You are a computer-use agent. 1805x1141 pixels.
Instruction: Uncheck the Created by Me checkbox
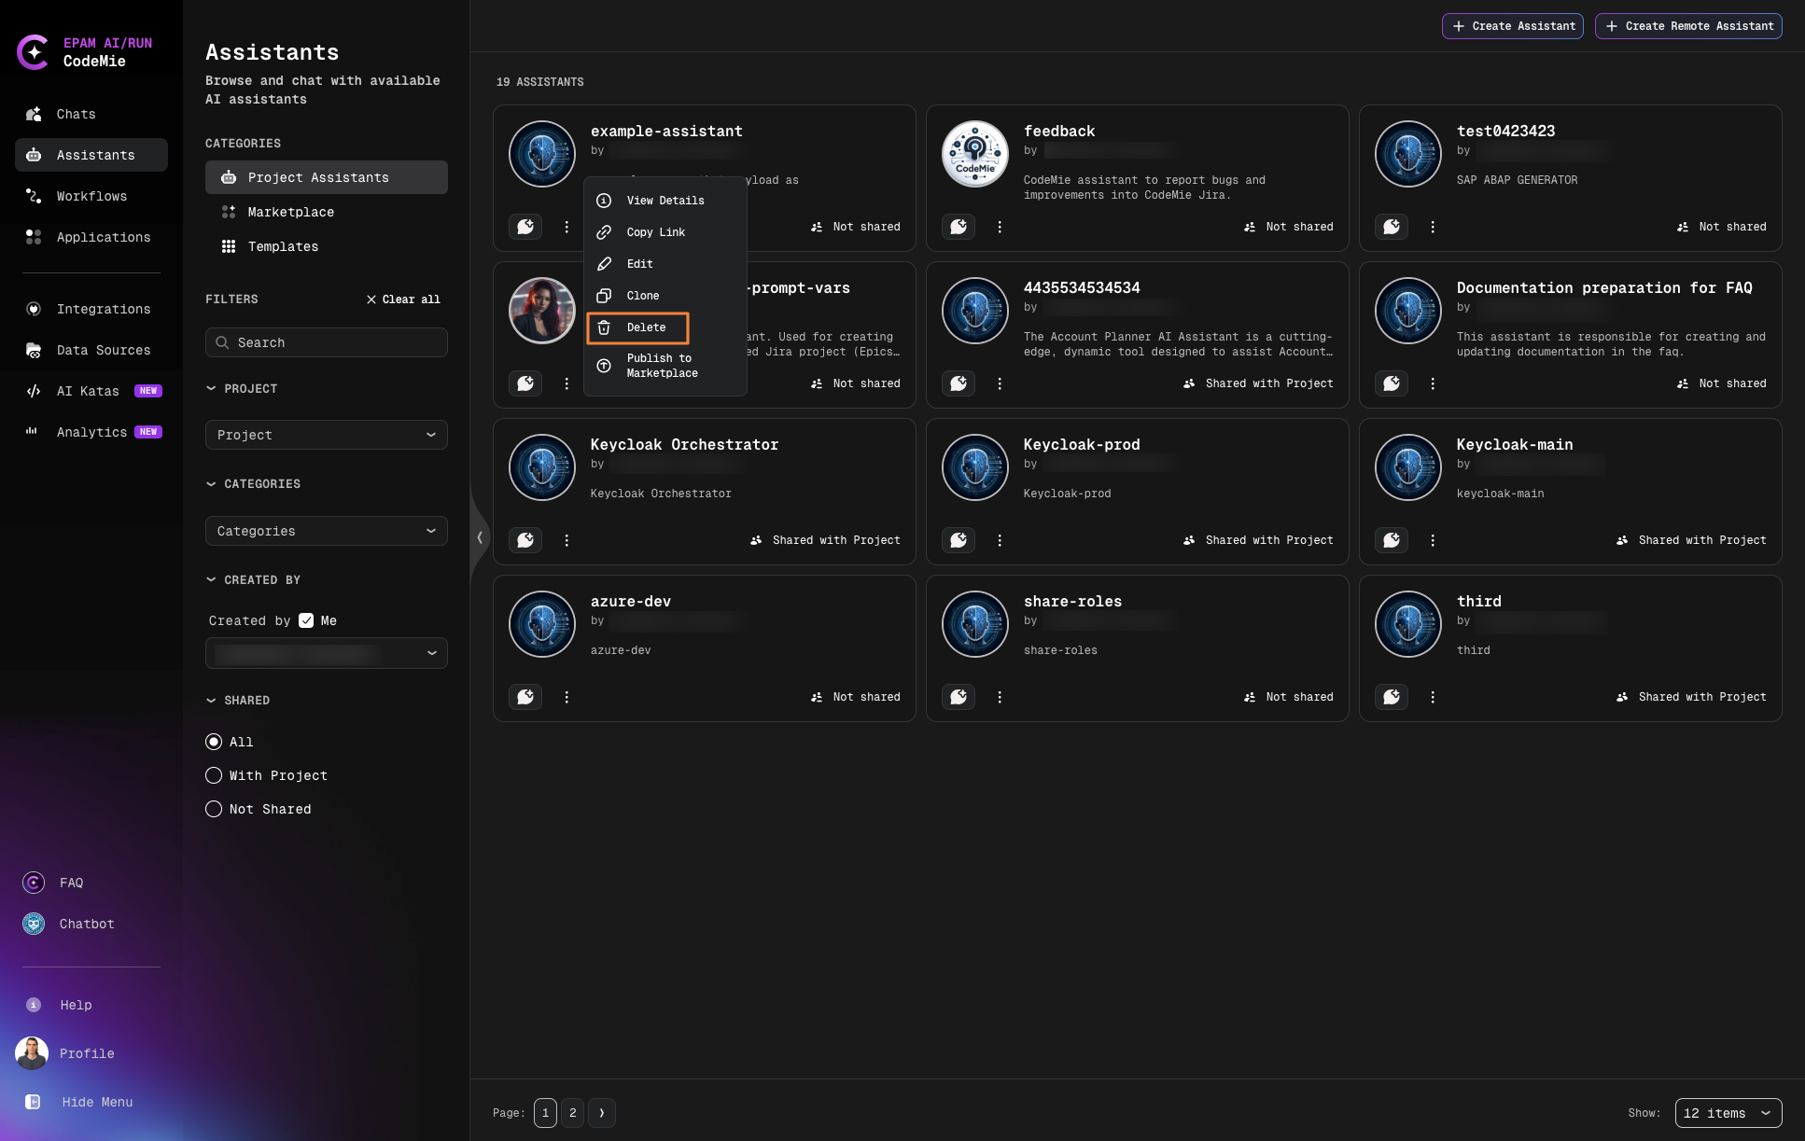pos(306,619)
